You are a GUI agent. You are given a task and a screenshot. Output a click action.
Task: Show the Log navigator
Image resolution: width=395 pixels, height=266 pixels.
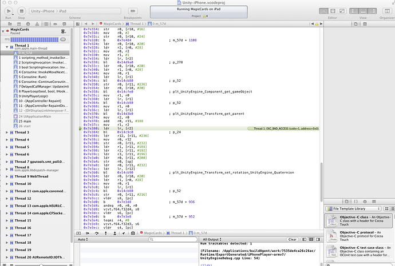64,24
